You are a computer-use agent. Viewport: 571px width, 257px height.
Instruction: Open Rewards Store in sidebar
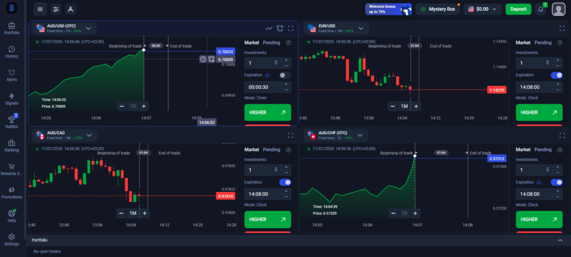[12, 169]
